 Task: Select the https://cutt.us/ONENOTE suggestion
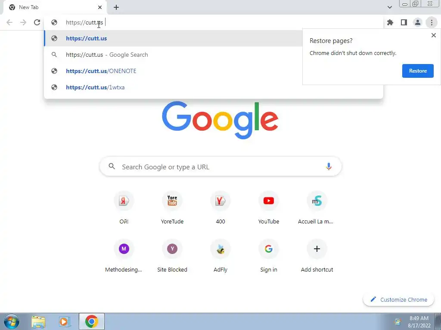[x=173, y=71]
